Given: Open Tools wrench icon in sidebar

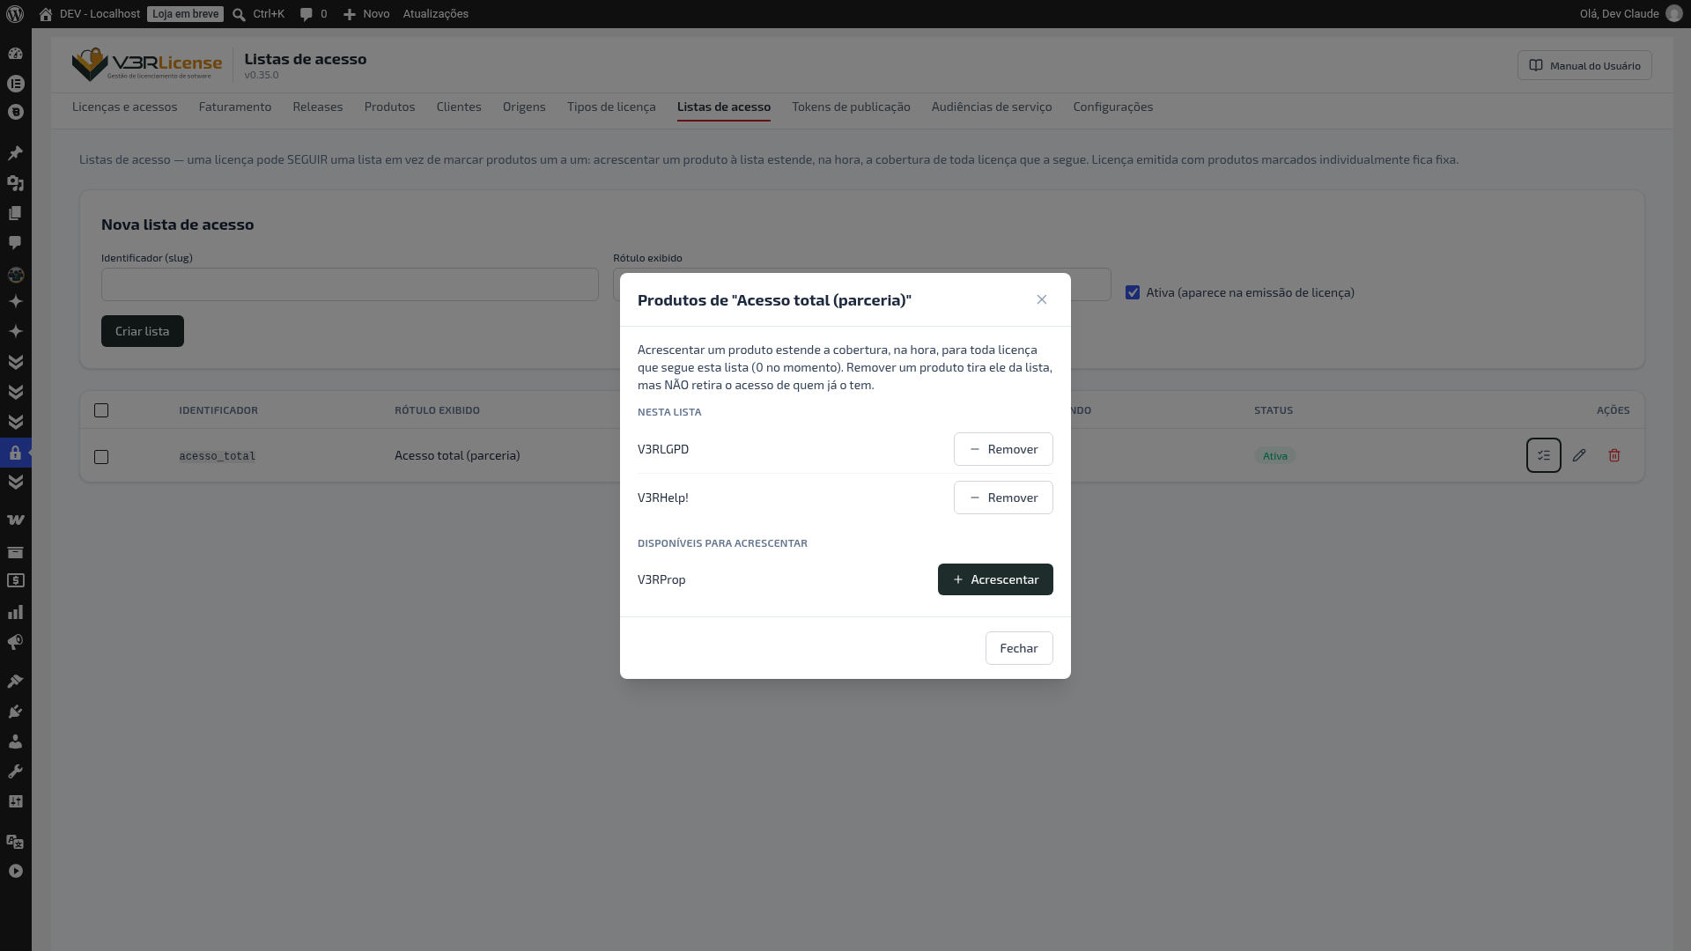Looking at the screenshot, I should (15, 771).
